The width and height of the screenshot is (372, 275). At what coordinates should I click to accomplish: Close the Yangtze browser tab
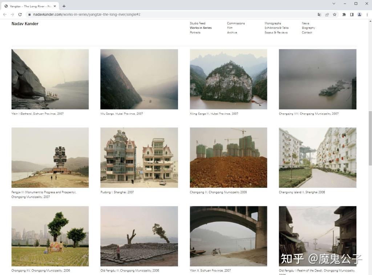pyautogui.click(x=55, y=6)
